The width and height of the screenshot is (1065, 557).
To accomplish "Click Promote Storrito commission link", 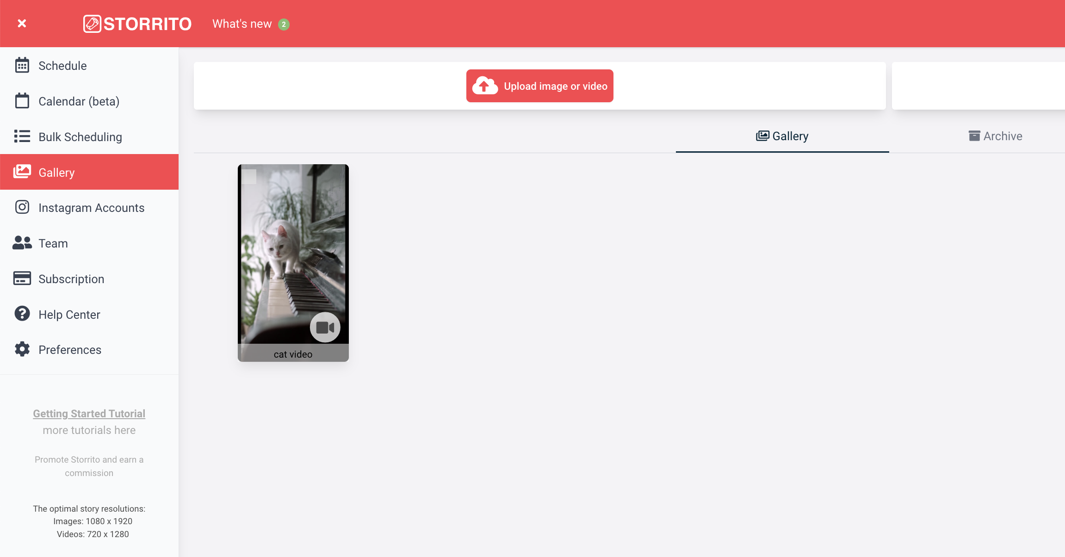I will coord(89,466).
